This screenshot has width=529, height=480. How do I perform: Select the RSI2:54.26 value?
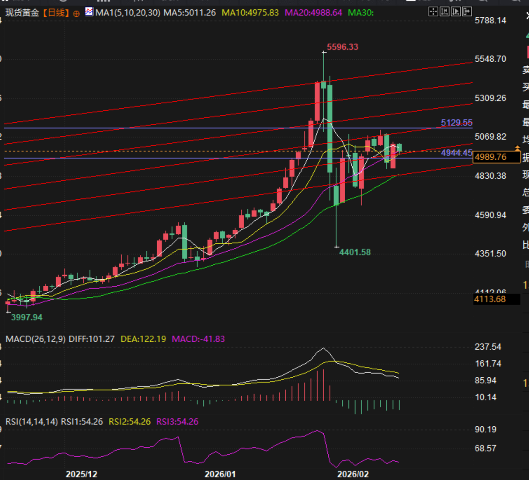click(x=130, y=421)
